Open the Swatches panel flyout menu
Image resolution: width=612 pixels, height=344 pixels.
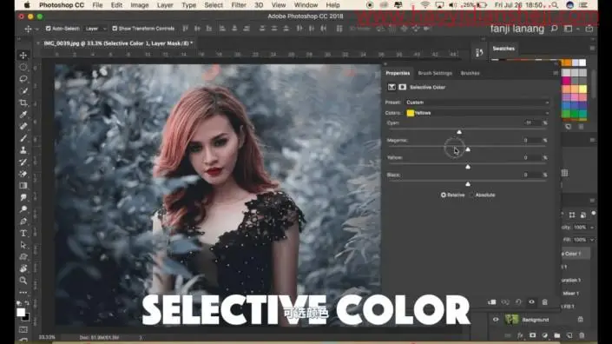pos(593,49)
